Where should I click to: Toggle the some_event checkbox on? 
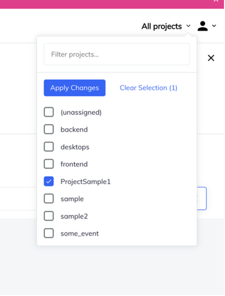click(49, 233)
